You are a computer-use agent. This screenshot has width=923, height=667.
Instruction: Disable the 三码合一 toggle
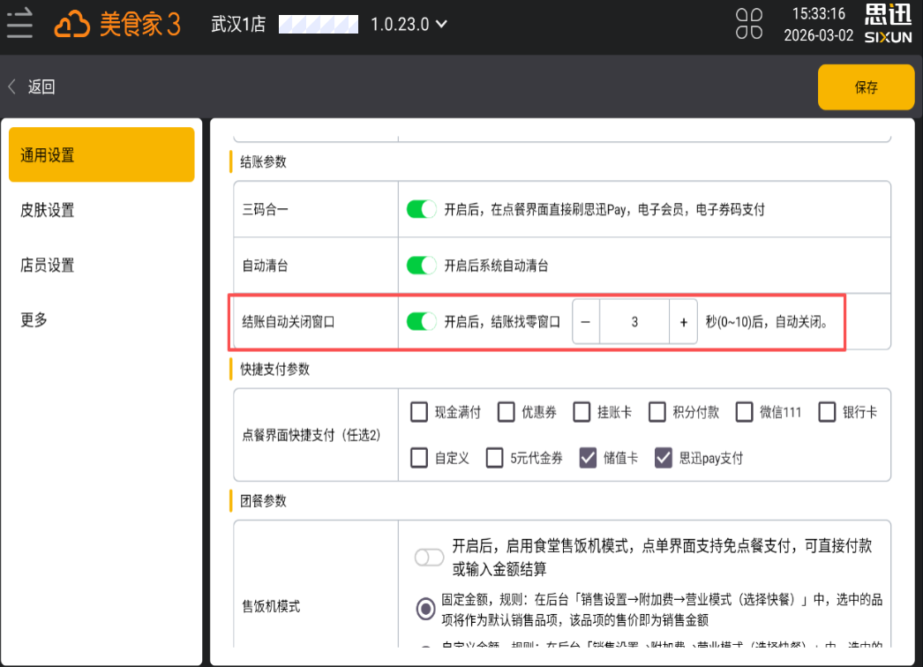click(x=422, y=210)
